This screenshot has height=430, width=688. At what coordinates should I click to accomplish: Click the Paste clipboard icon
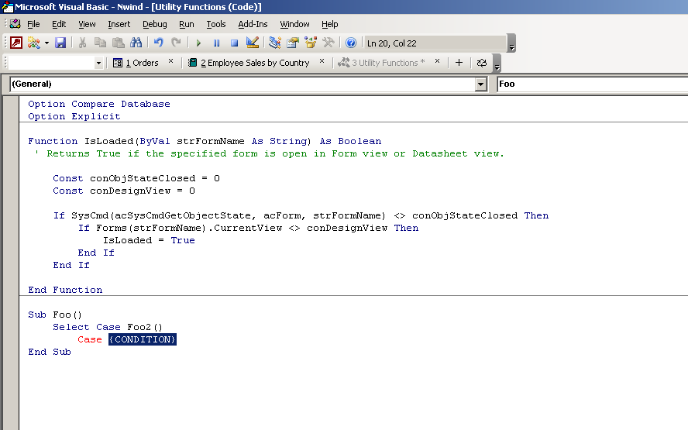click(x=118, y=43)
